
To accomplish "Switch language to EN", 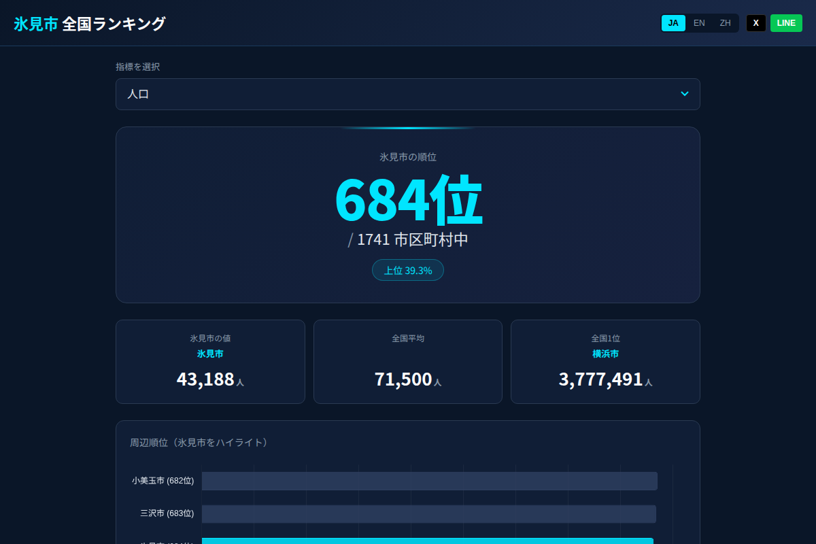I will click(x=699, y=22).
